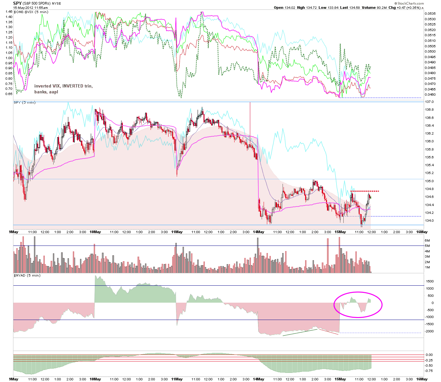This screenshot has height=382, width=441.
Task: Select the black vertical marker line before 14May
Action: (x=250, y=119)
